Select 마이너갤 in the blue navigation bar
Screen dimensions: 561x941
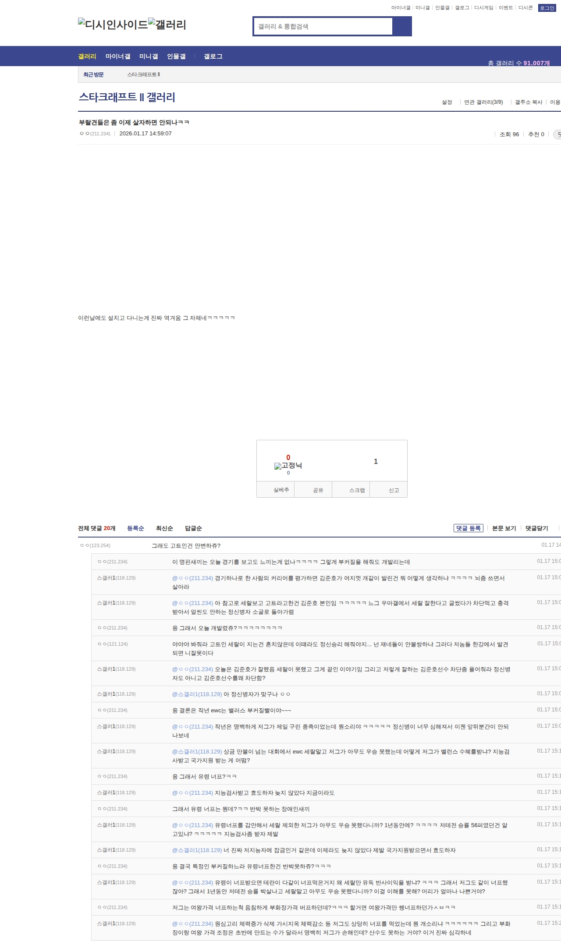click(x=118, y=57)
